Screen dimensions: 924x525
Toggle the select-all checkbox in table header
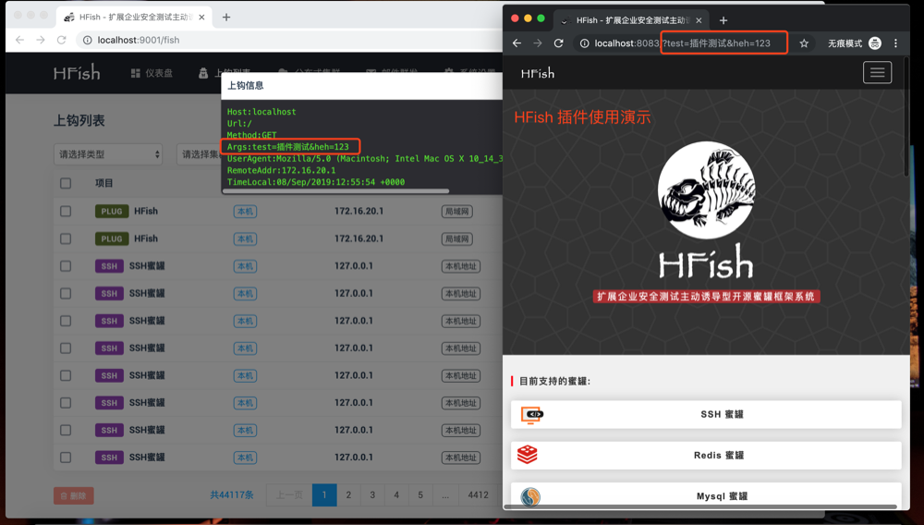pyautogui.click(x=66, y=183)
